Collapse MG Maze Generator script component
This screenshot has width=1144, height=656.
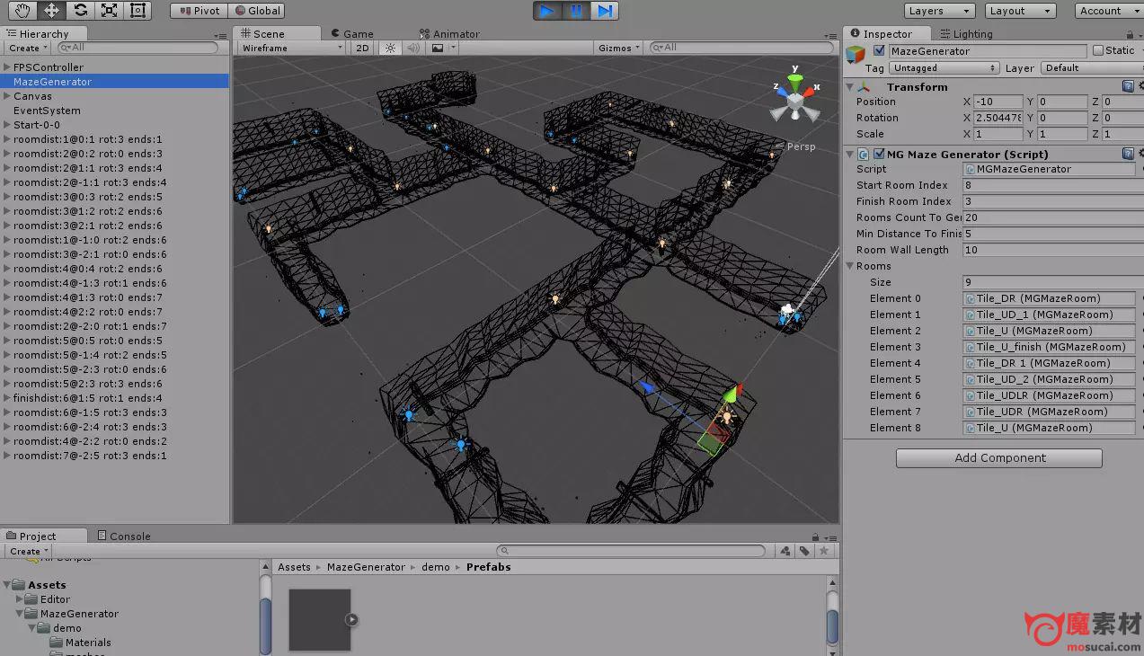[x=850, y=154]
